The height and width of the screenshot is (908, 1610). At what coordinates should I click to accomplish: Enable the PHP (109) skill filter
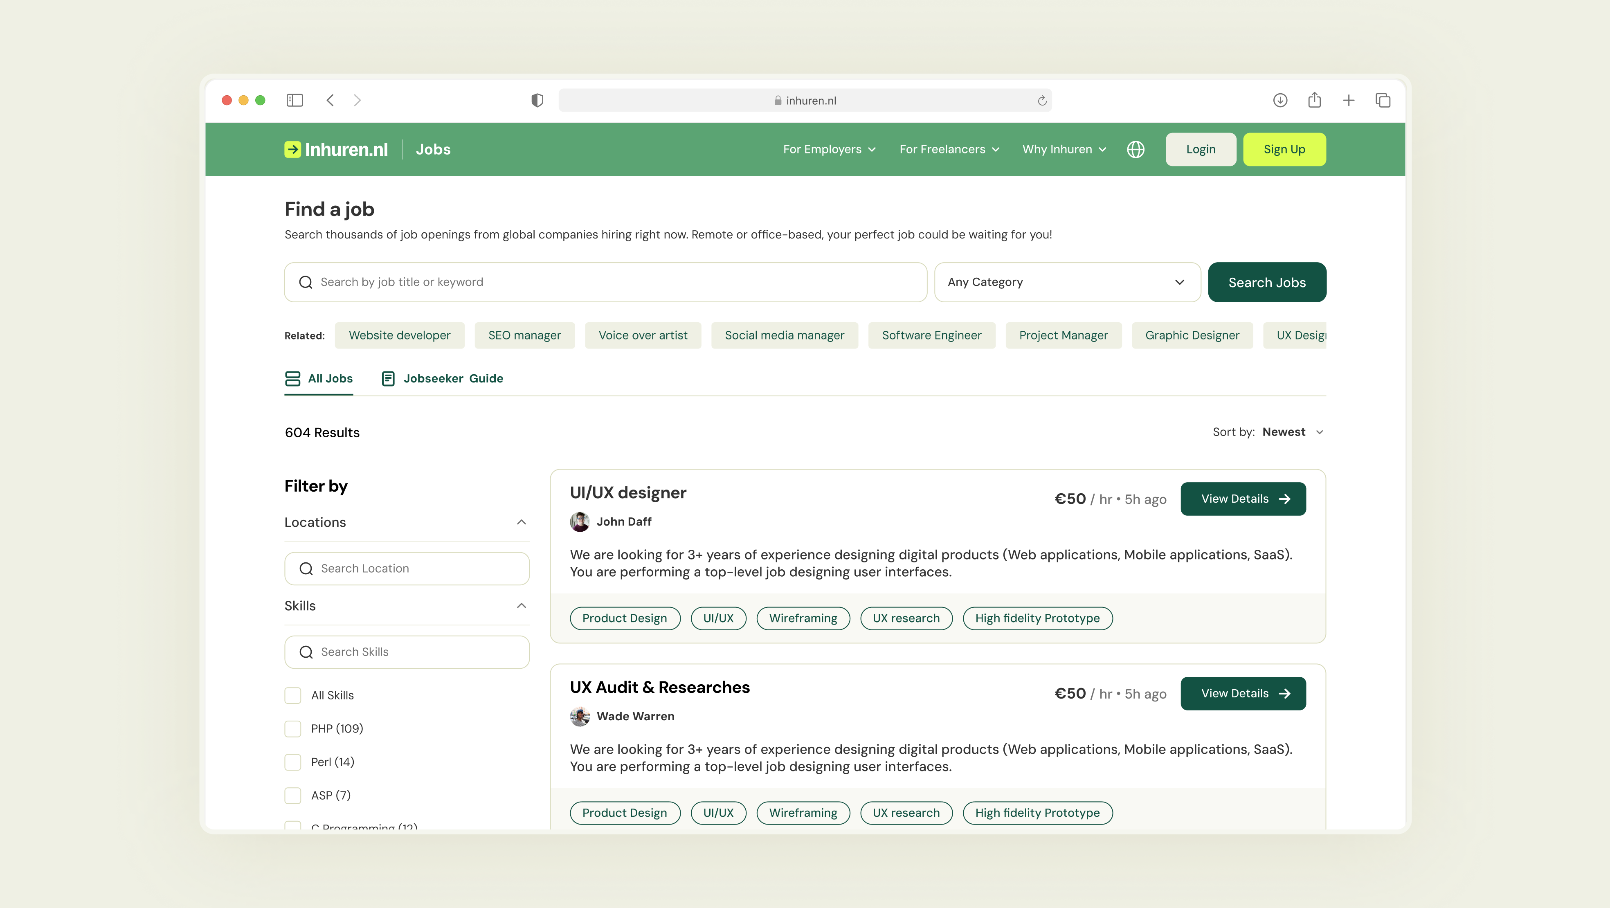click(293, 729)
